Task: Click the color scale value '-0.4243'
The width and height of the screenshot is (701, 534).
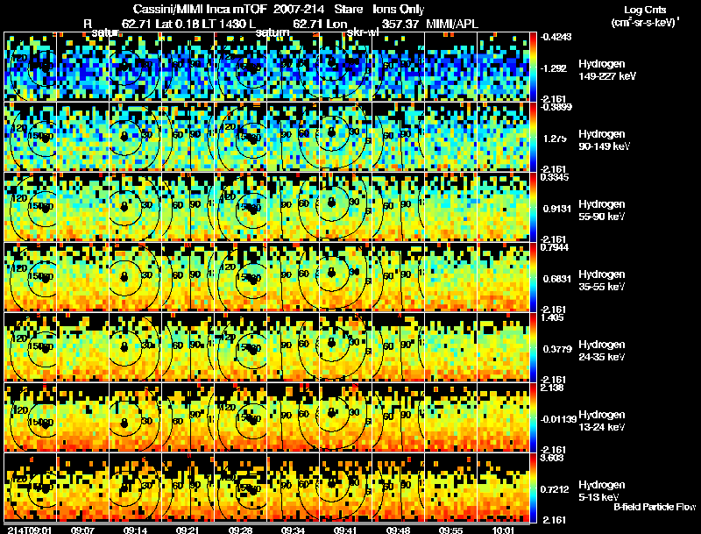Action: point(556,37)
